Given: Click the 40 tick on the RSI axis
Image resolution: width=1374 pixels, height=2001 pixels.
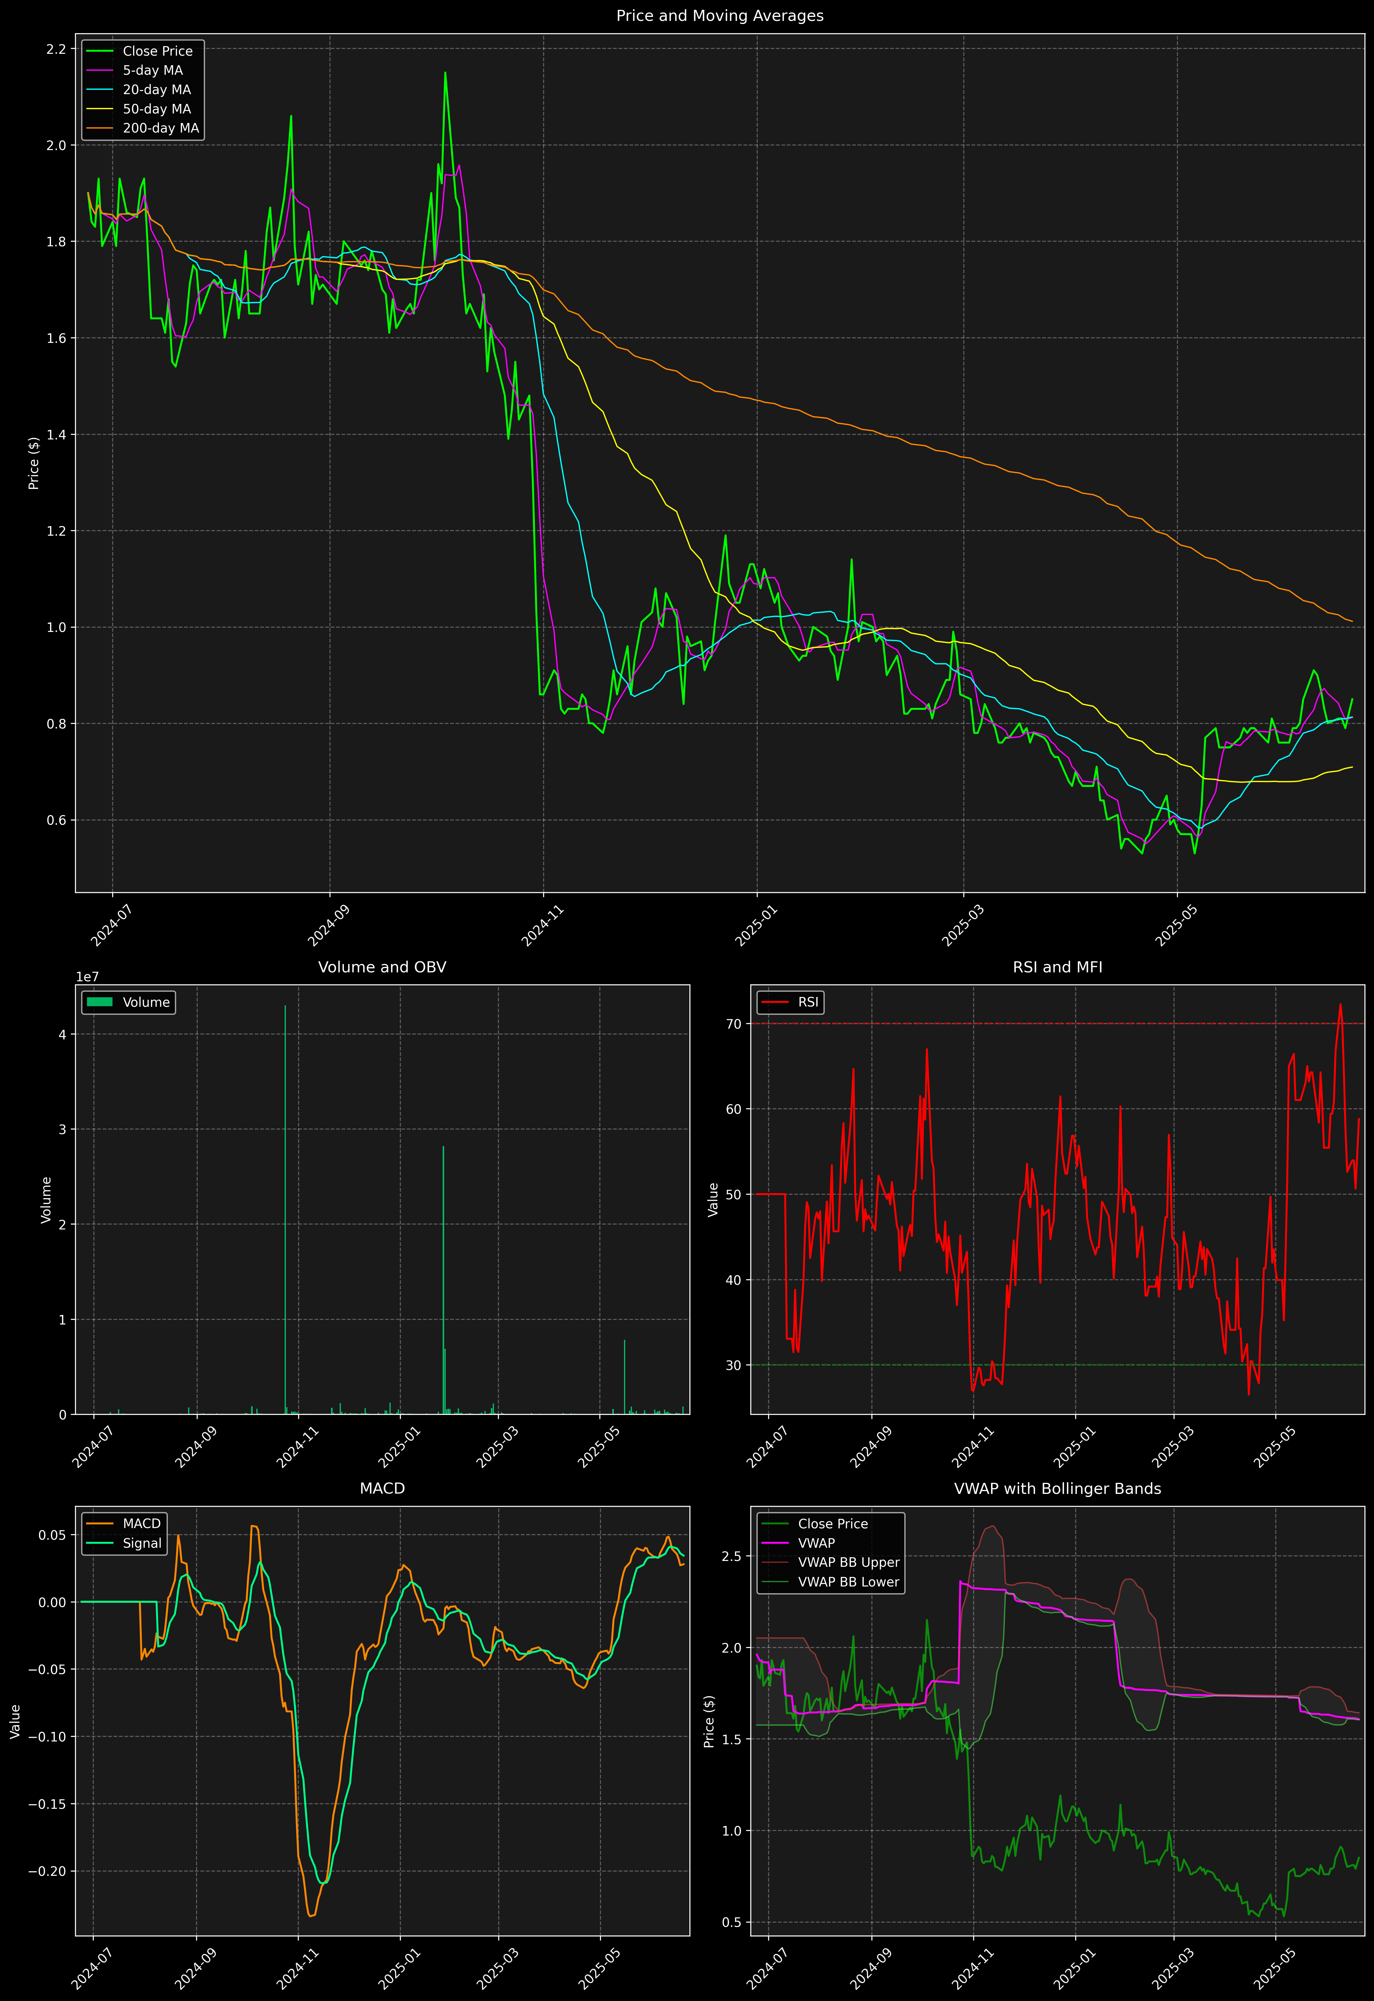Looking at the screenshot, I should point(733,1280).
